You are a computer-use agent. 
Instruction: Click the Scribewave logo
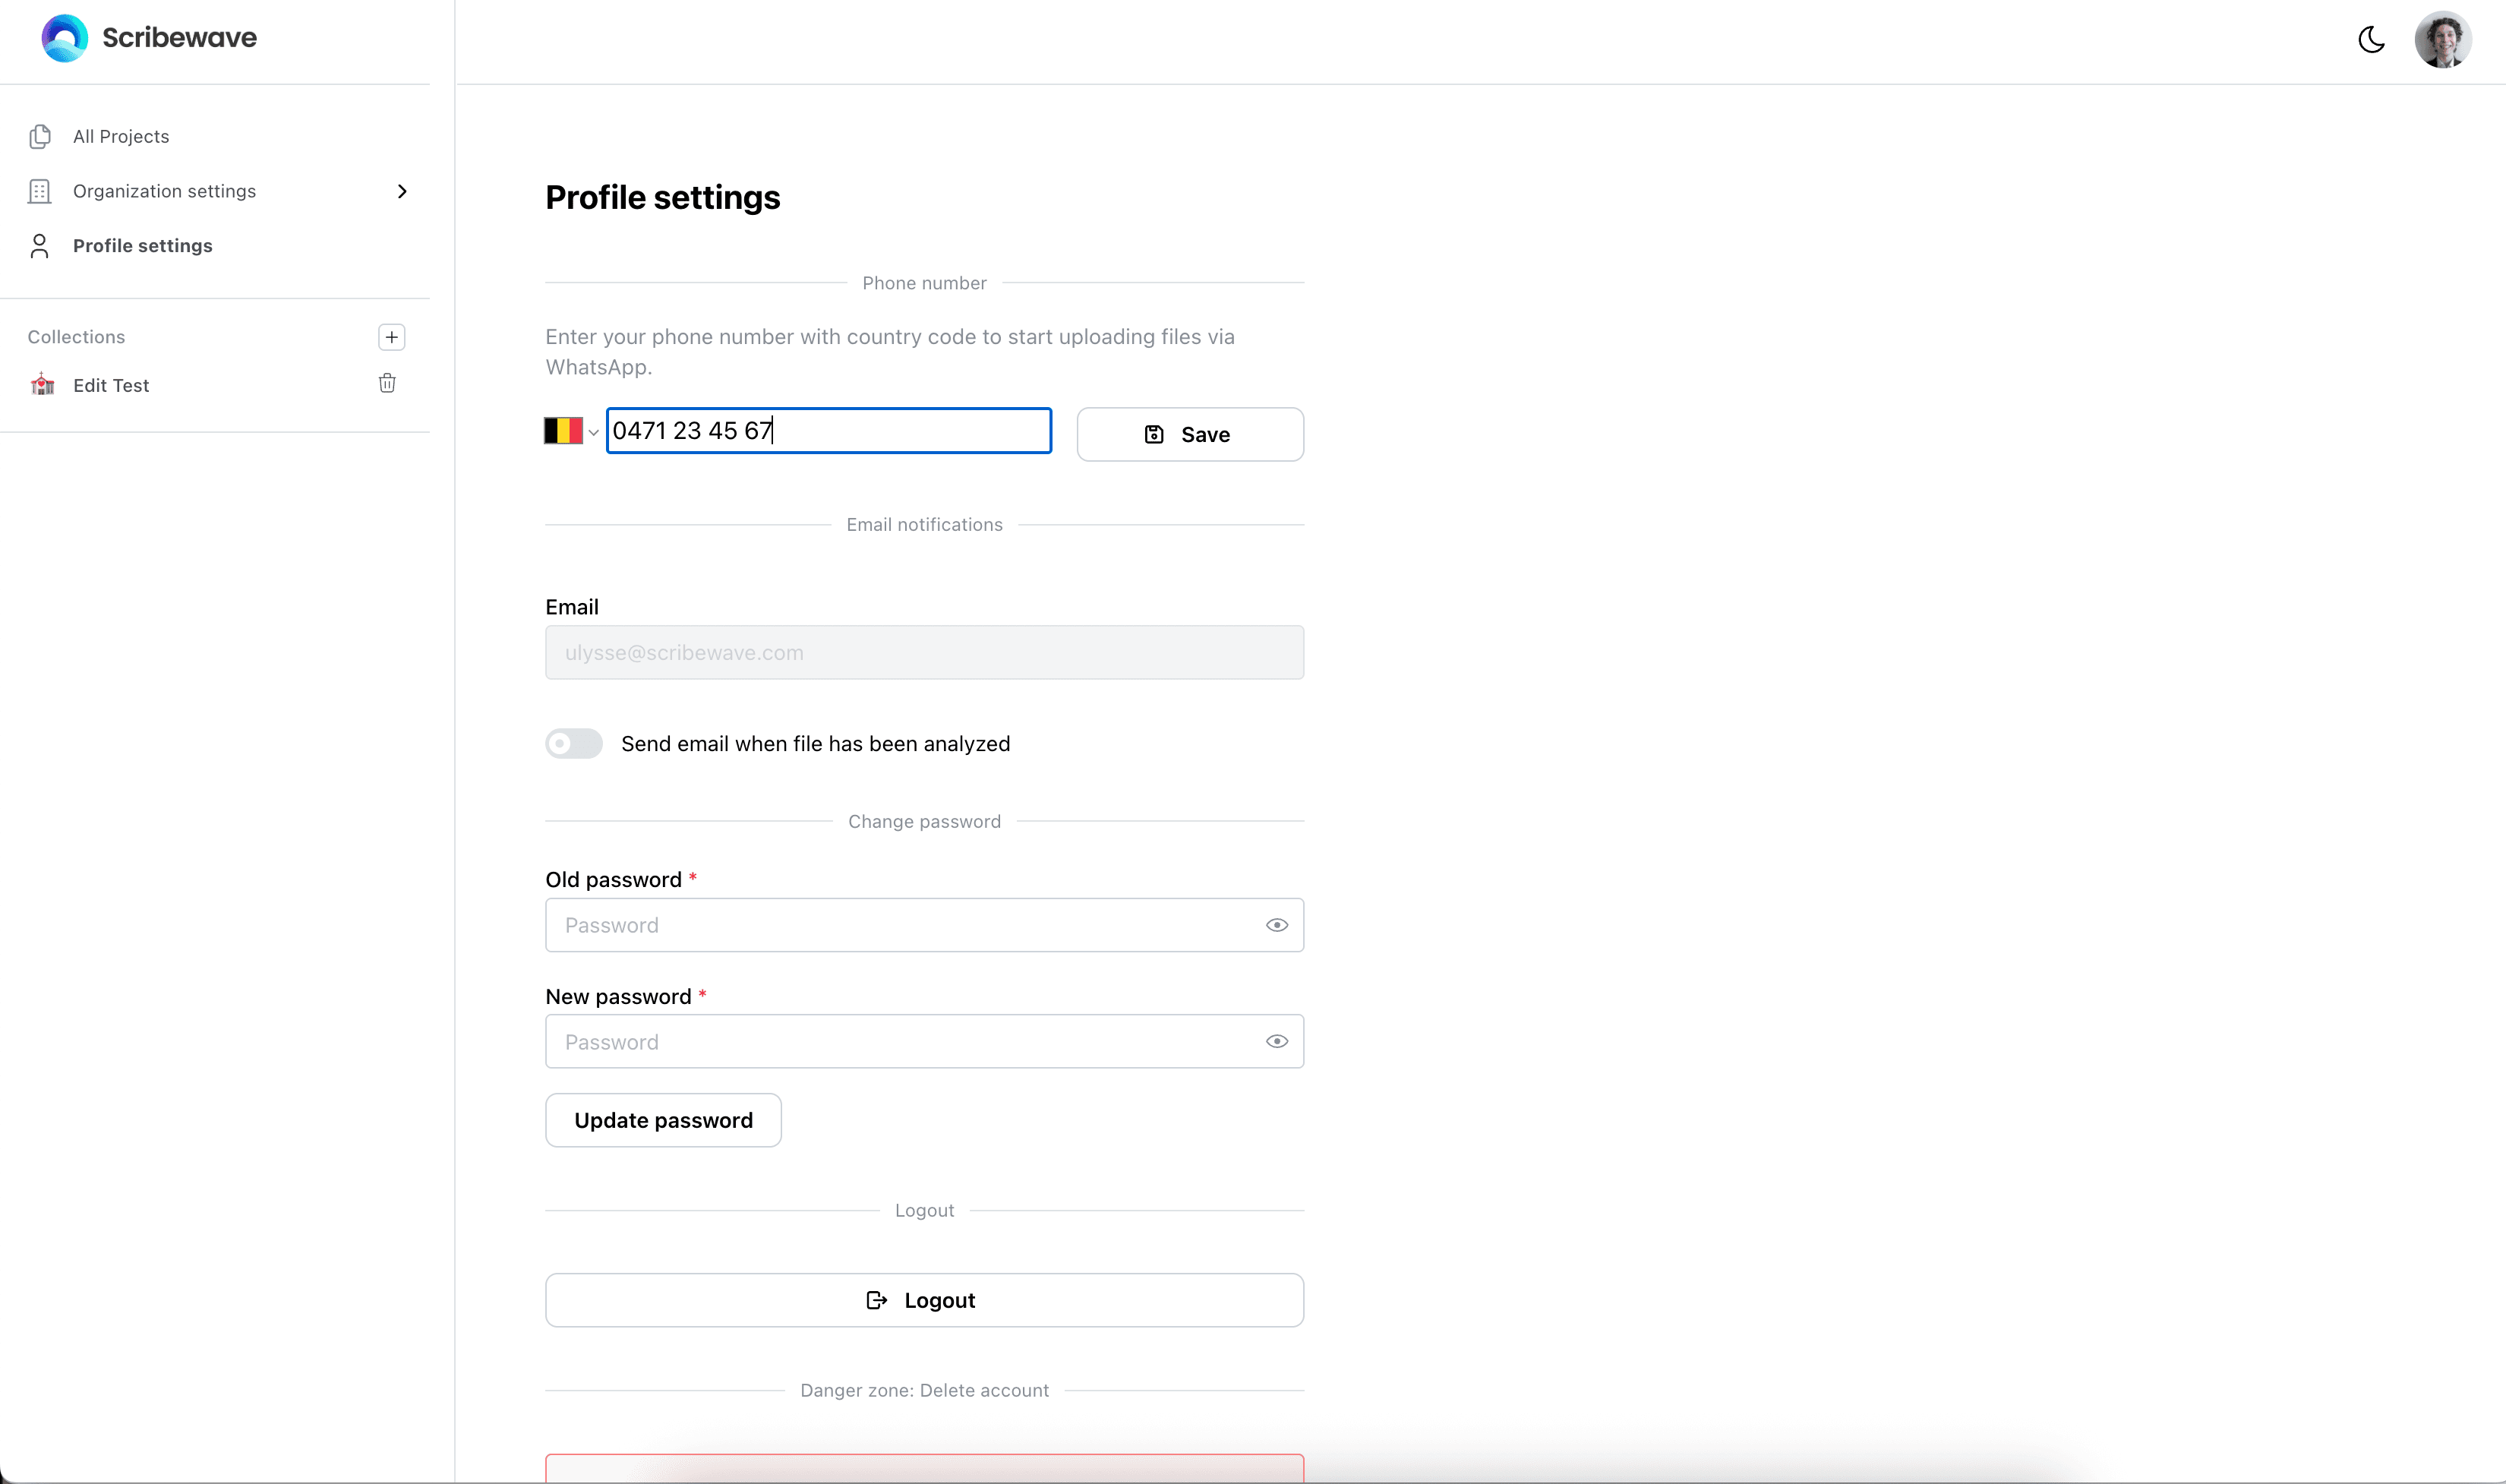(148, 38)
